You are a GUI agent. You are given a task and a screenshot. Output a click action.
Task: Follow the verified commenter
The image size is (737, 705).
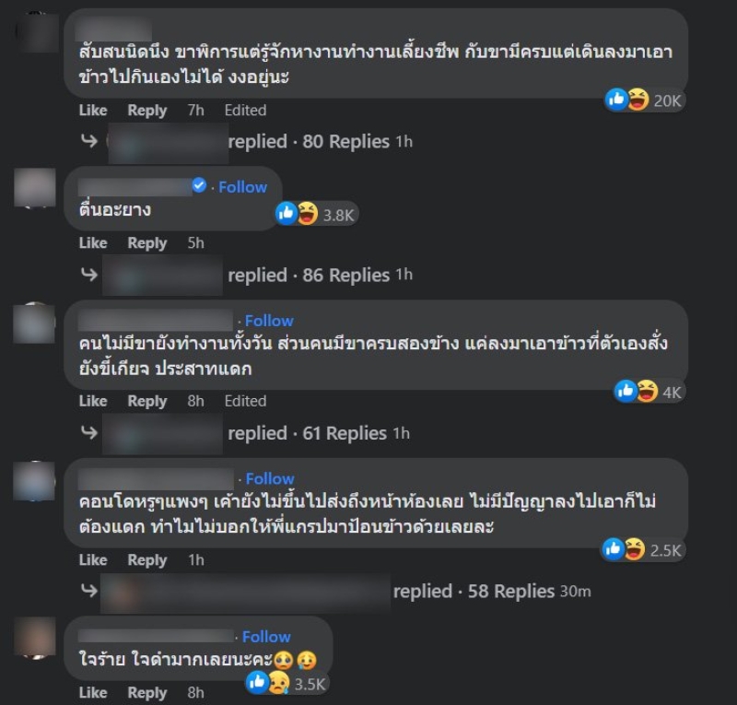click(x=242, y=187)
